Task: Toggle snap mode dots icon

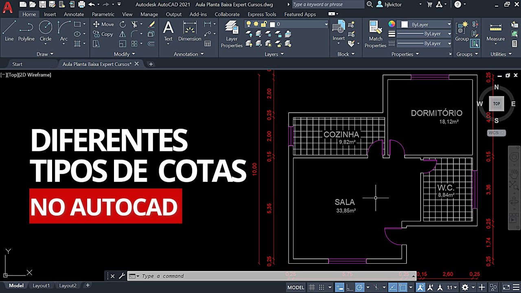Action: pos(322,287)
